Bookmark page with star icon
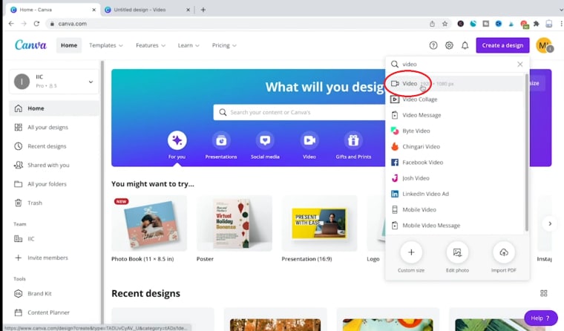Image resolution: width=564 pixels, height=331 pixels. 445,24
